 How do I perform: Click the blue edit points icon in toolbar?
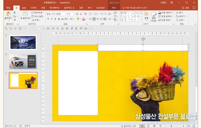tap(20, 28)
